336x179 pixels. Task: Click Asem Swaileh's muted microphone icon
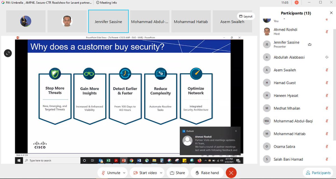click(327, 70)
